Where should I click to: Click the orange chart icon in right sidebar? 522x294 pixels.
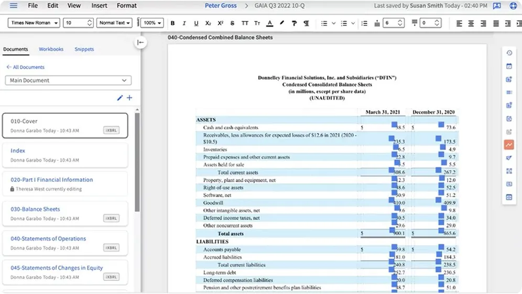point(509,145)
